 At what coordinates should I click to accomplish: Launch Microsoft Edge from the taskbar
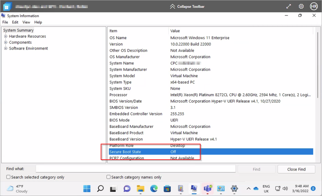click(154, 188)
